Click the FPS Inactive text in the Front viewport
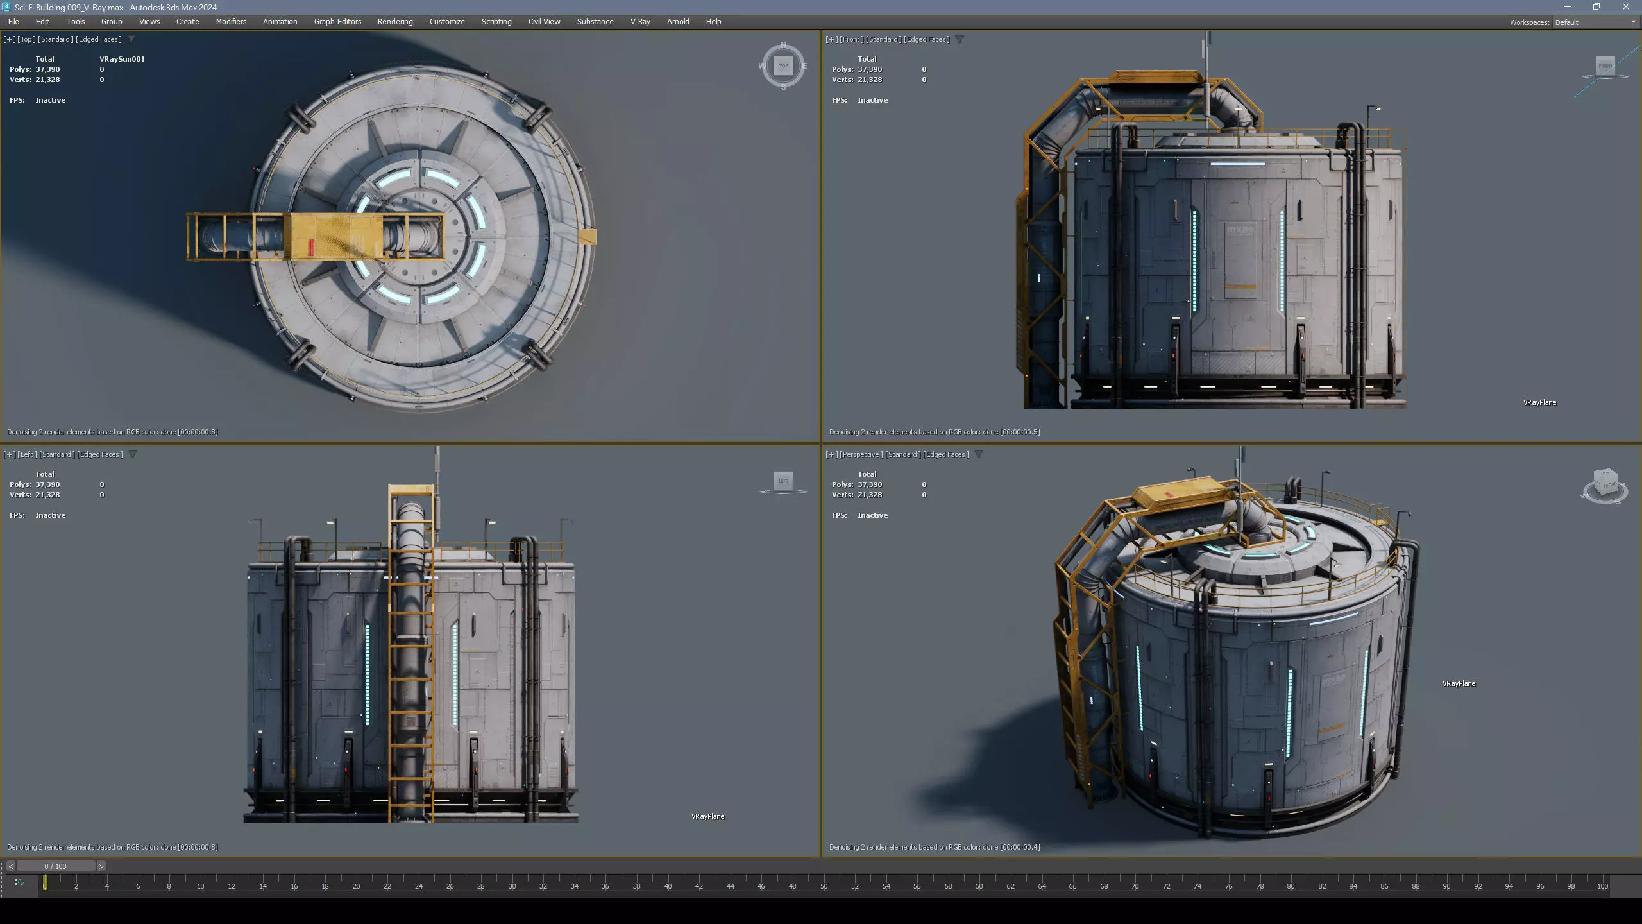Image resolution: width=1642 pixels, height=924 pixels. pyautogui.click(x=859, y=100)
